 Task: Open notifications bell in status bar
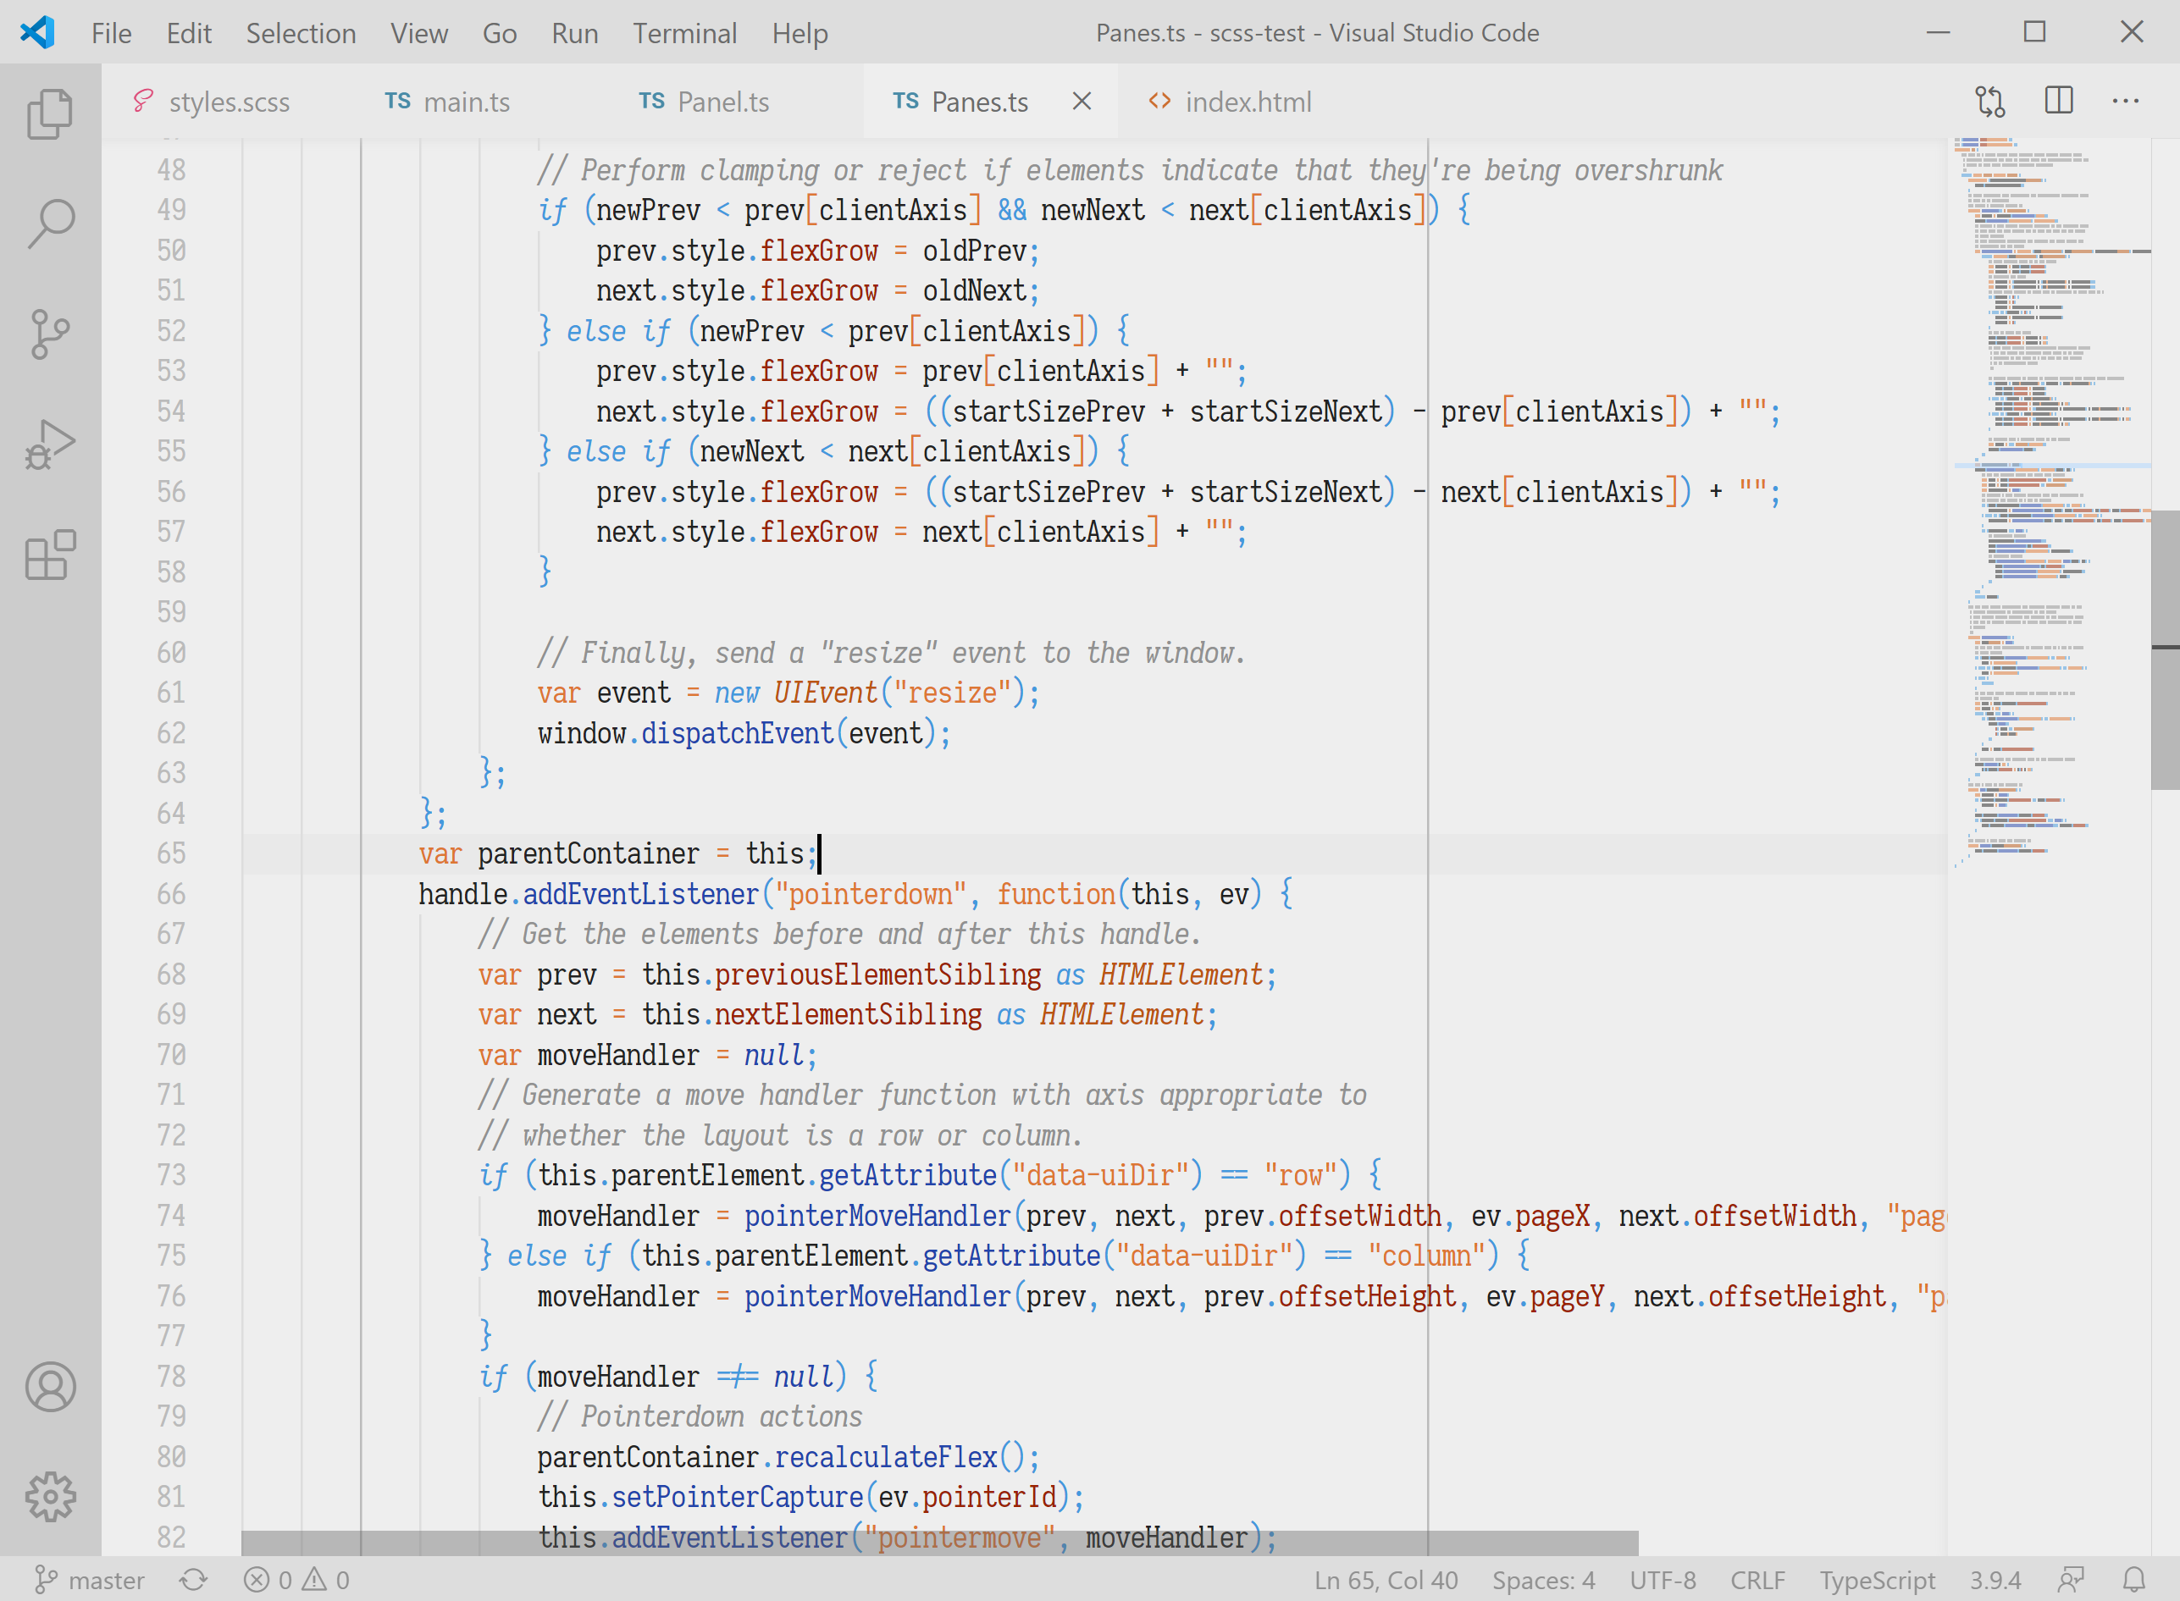point(2133,1580)
